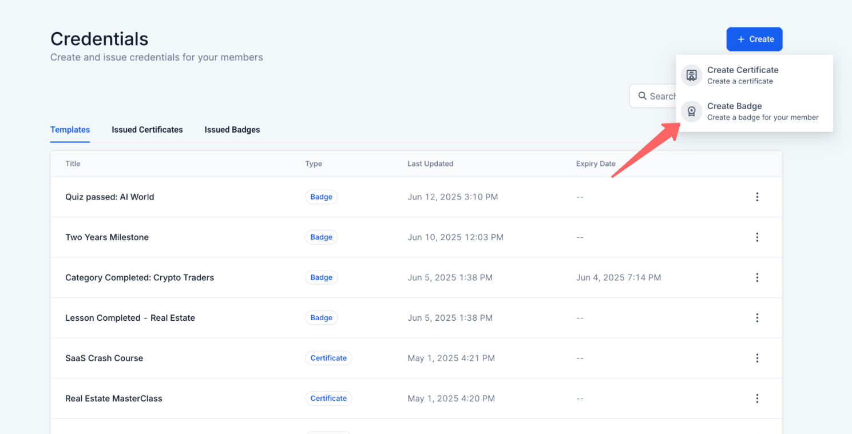Viewport: 852px width, 434px height.
Task: Switch to the Issued Certificates tab
Action: (147, 130)
